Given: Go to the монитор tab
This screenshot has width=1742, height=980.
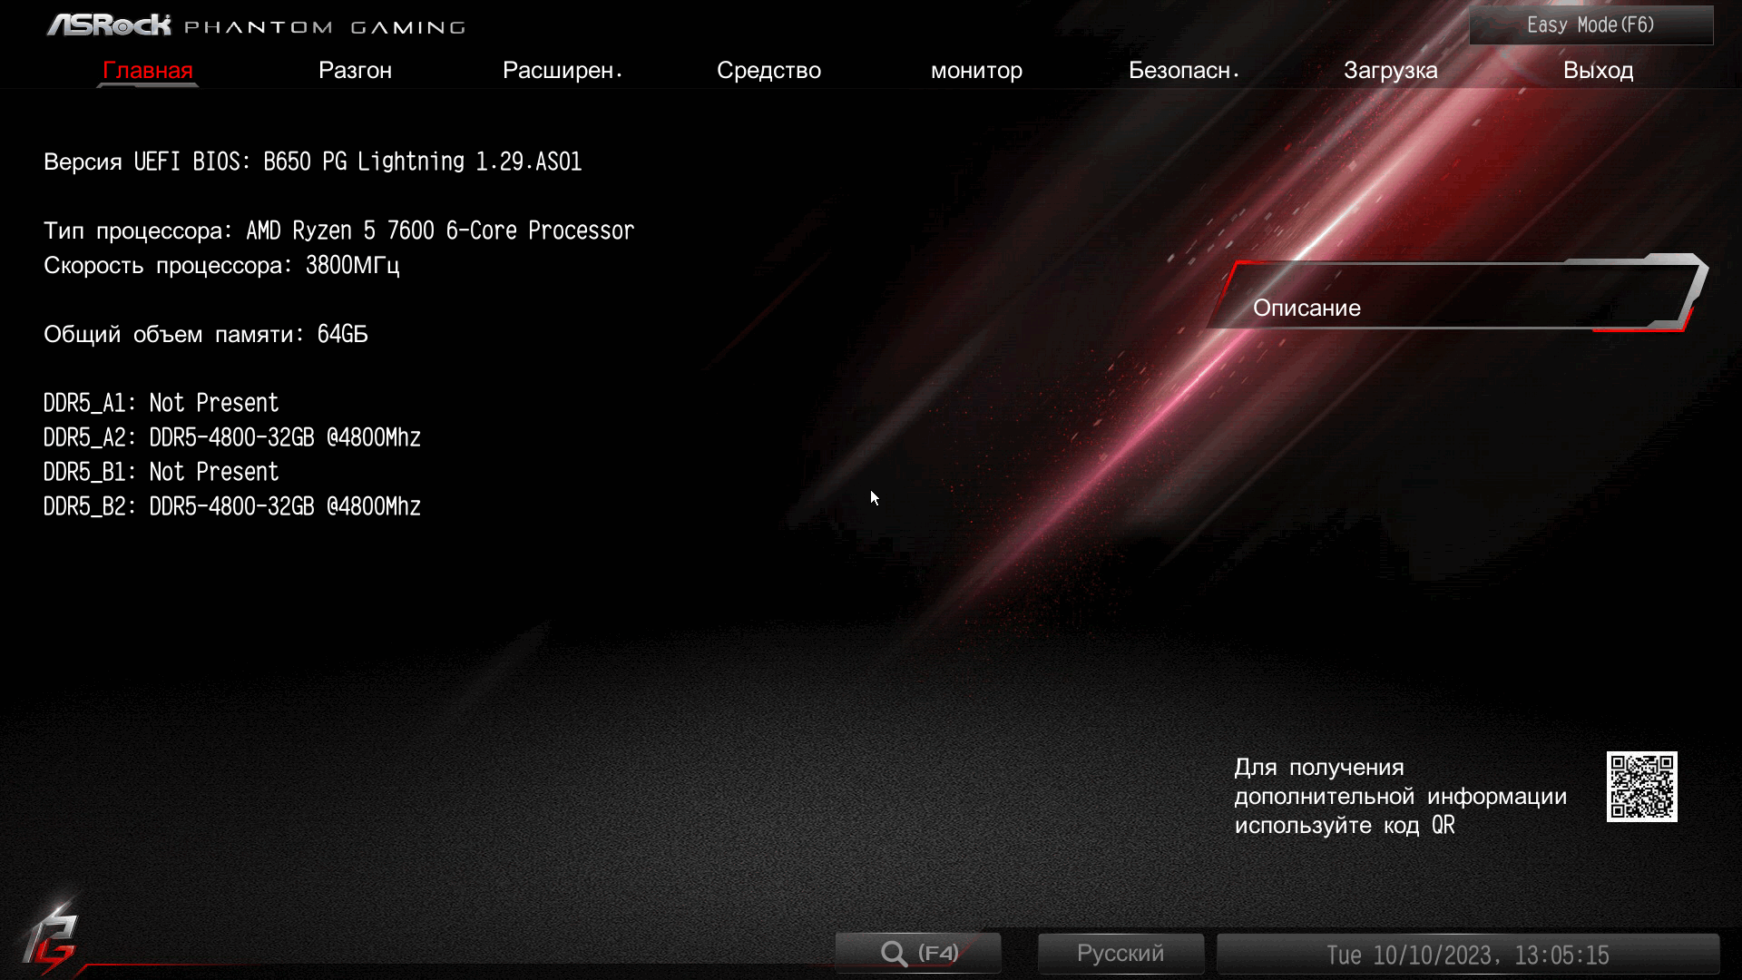Looking at the screenshot, I should coord(976,70).
